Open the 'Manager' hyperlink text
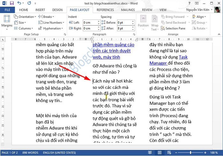 [x=158, y=63]
